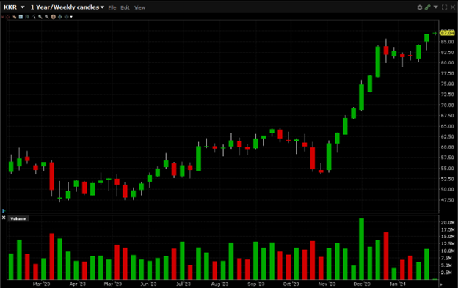
Task: Click the second magnifier zoom icon
Action: point(47,17)
